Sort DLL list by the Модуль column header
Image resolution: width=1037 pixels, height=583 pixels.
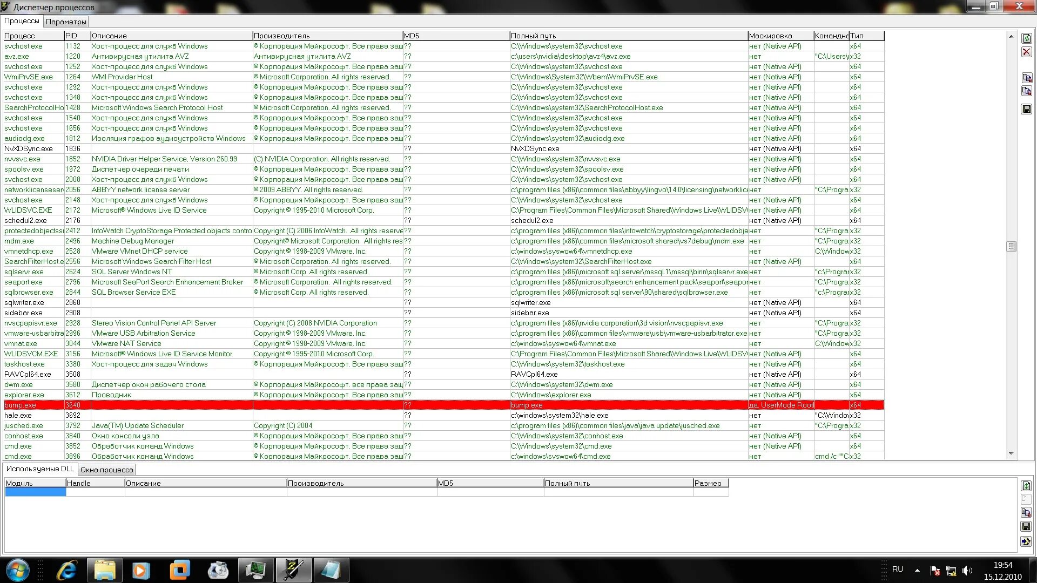tap(35, 483)
